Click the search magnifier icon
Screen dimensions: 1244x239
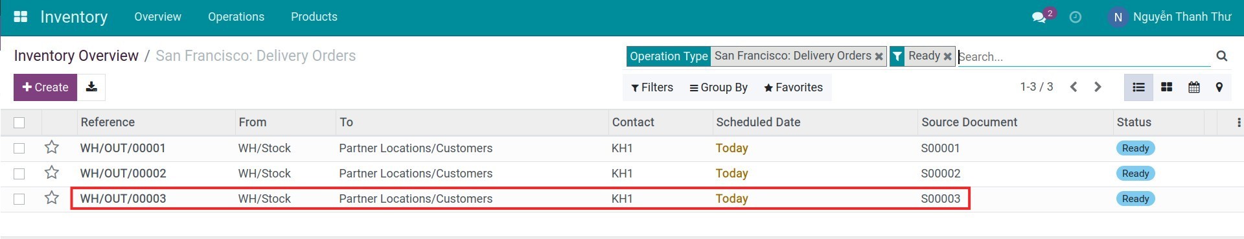[x=1221, y=56]
